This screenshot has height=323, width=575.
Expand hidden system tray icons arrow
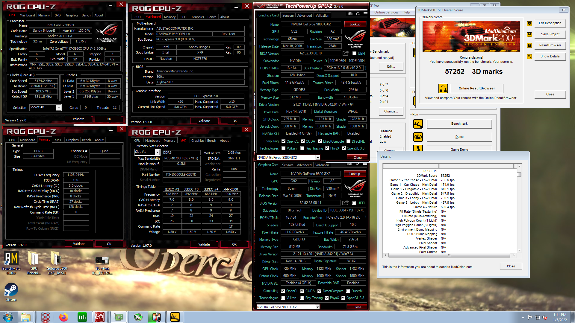(x=523, y=317)
